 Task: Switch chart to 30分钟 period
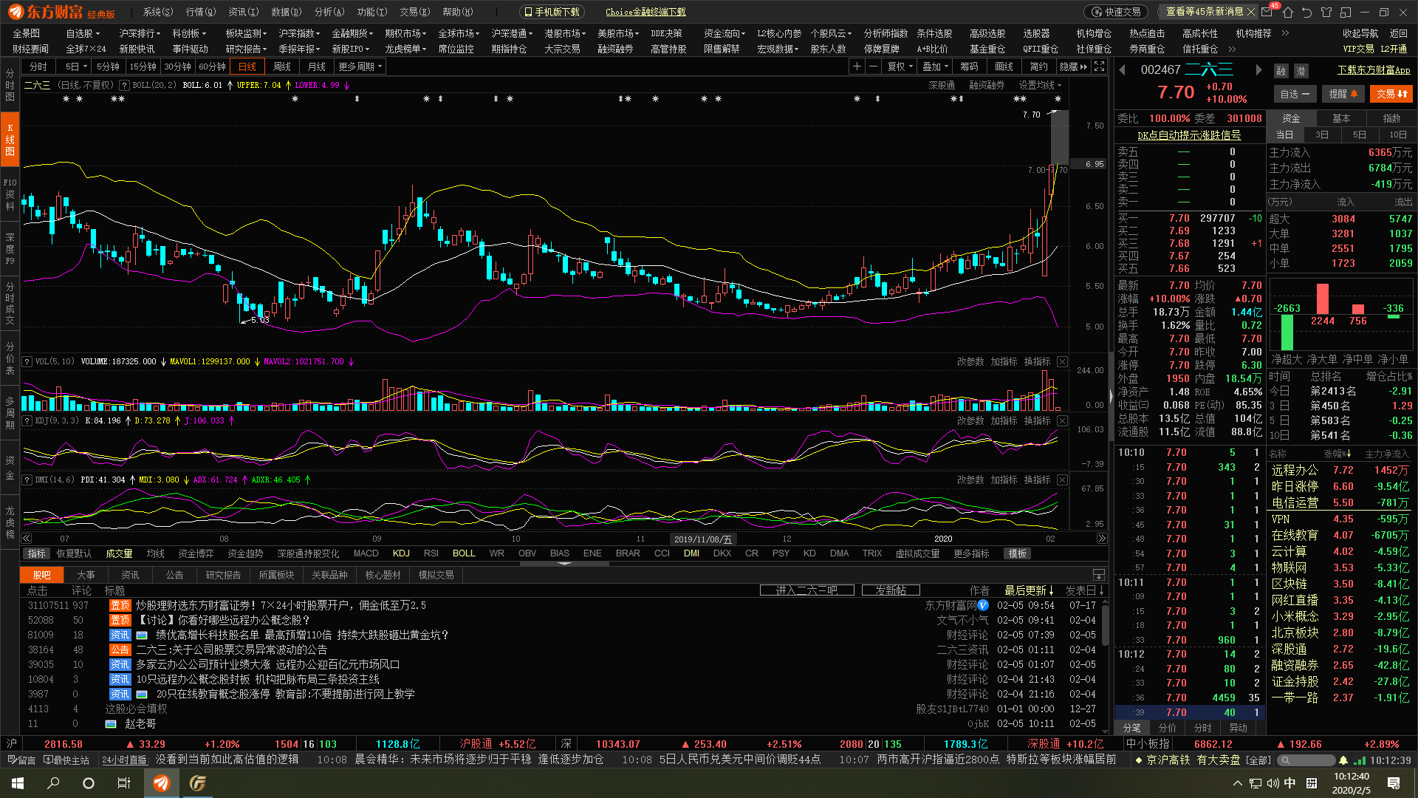coord(178,66)
